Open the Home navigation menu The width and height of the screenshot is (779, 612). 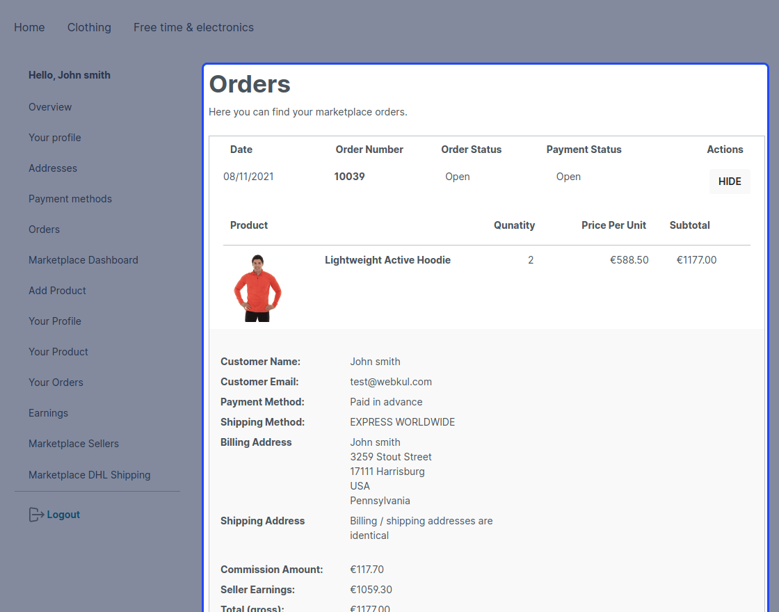[x=29, y=27]
